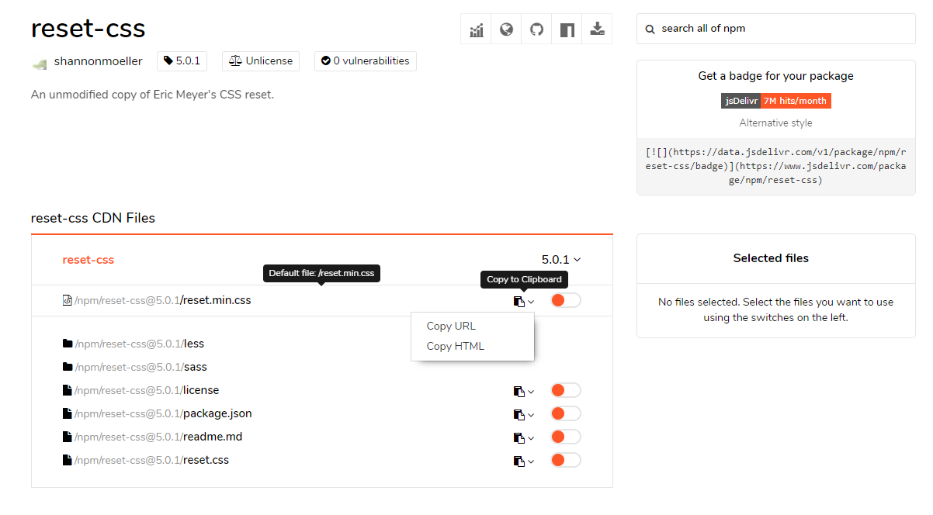
Task: Click jsDelivr hits/month badge image
Action: point(775,101)
